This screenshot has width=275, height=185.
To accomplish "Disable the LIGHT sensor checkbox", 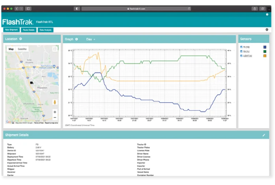I will click(x=241, y=56).
